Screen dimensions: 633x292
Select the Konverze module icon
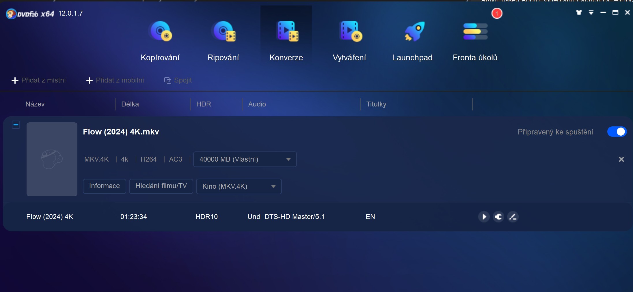point(286,32)
